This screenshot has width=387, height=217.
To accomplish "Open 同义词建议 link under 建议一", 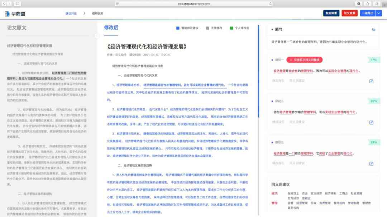I will 297,80.
